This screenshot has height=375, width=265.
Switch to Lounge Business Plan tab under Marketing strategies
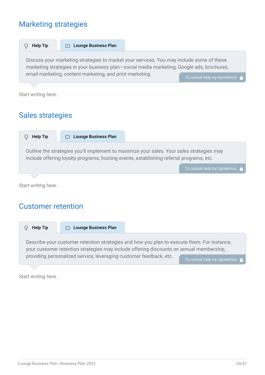click(93, 46)
